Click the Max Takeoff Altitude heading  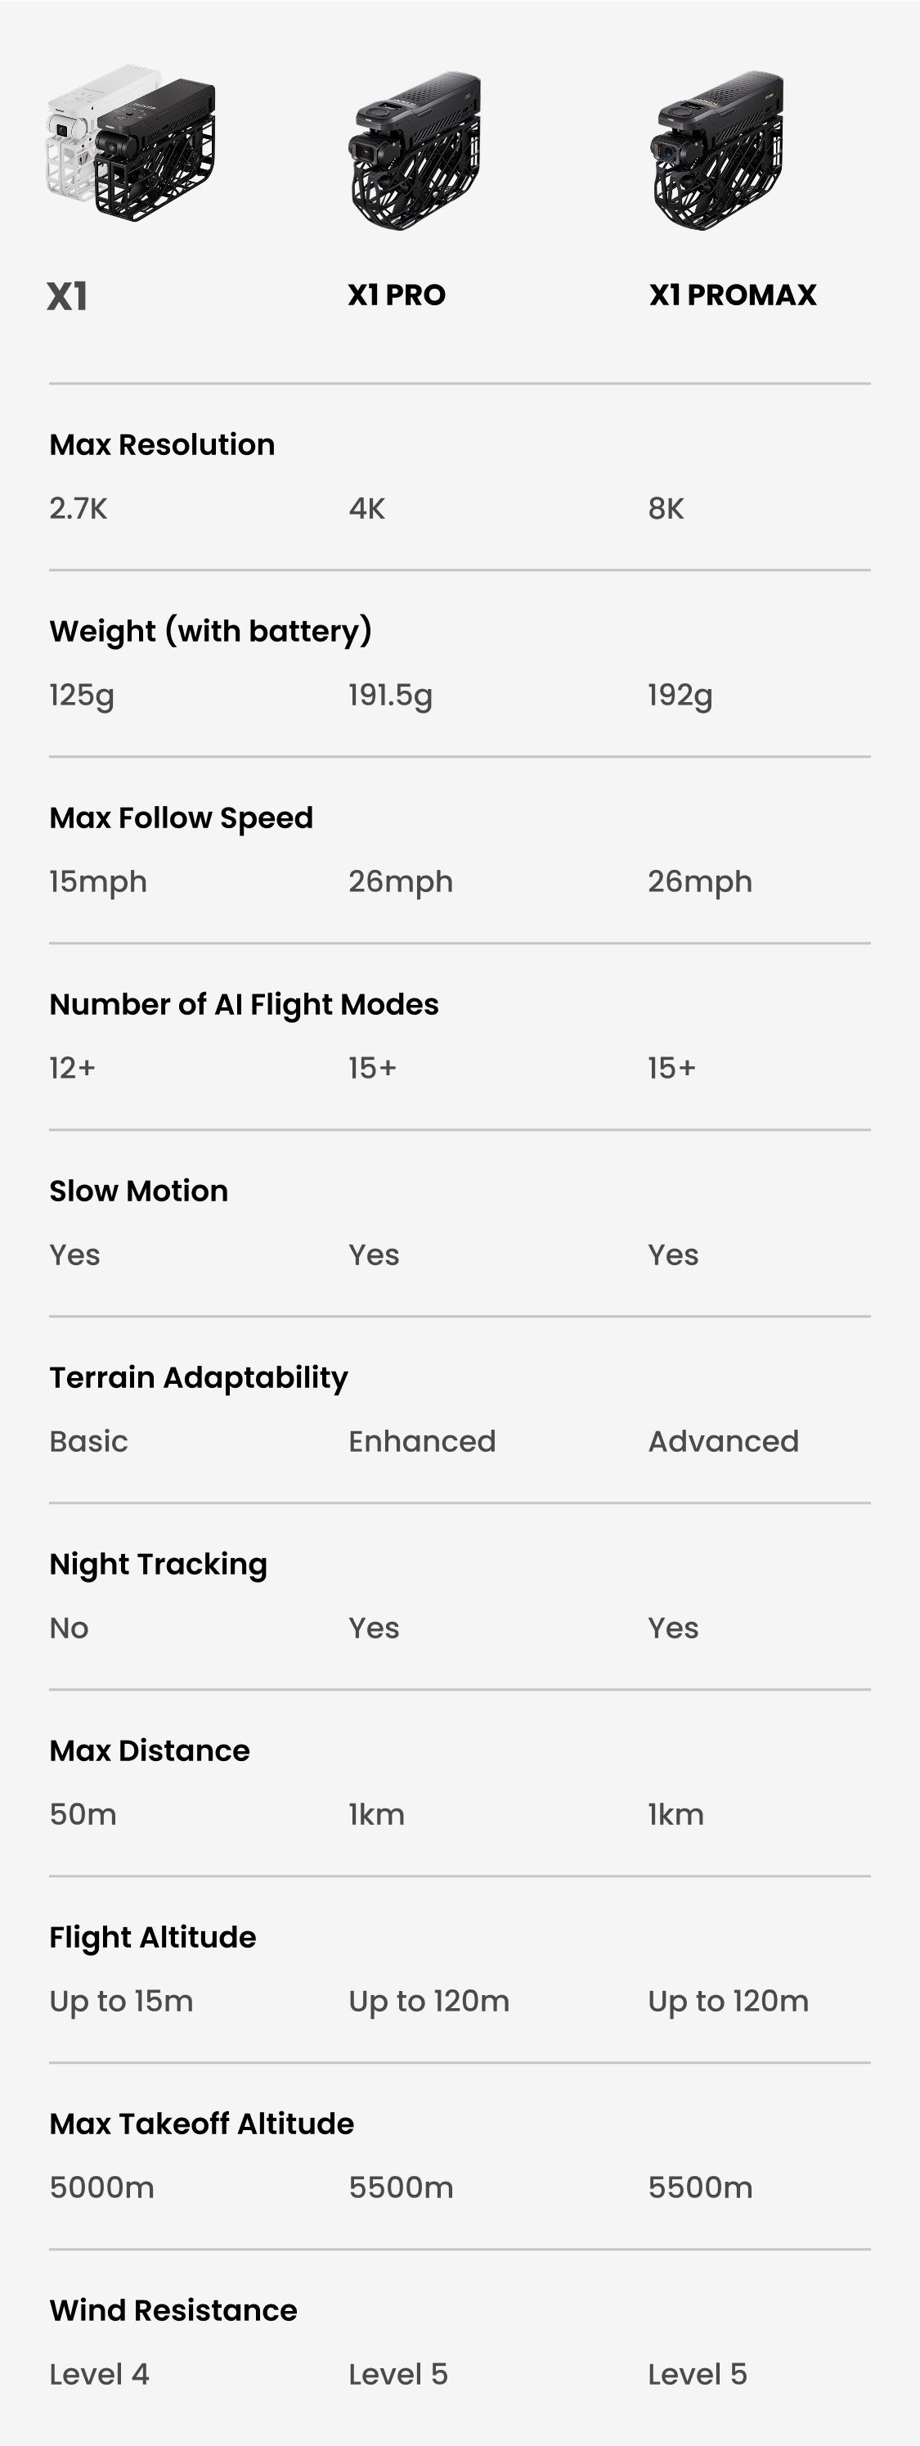point(202,2124)
